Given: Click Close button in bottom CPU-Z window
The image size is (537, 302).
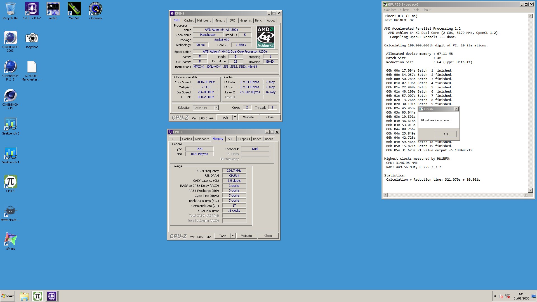Looking at the screenshot, I should coord(268,236).
